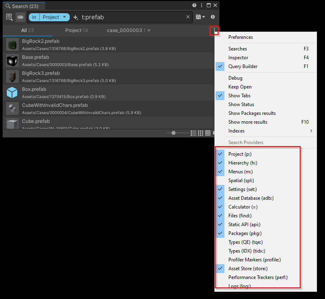Toggle the Query Builder pill icon
Viewport: 325px width, 299px height.
(20, 17)
